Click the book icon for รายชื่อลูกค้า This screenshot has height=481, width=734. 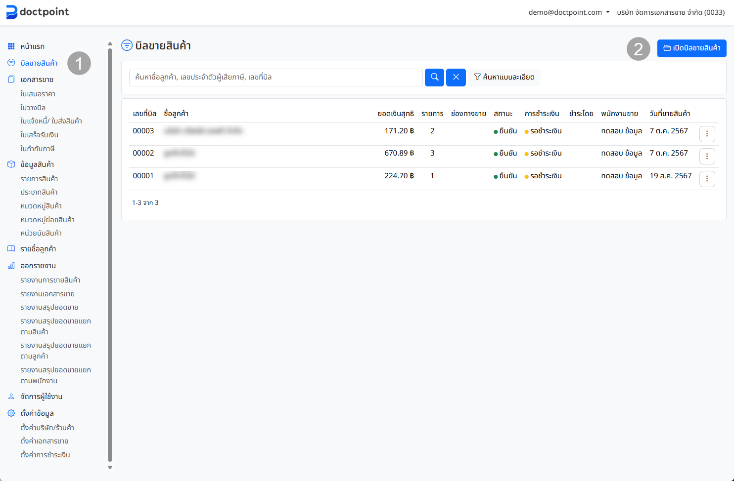[x=11, y=249]
